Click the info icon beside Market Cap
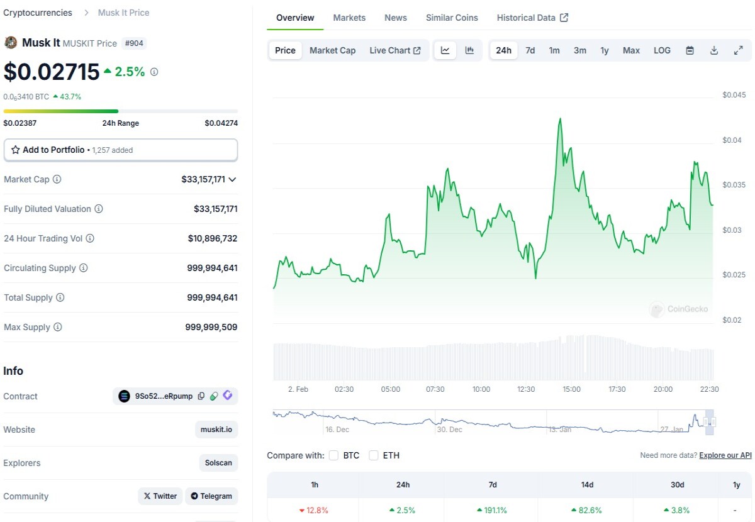The image size is (755, 522). pyautogui.click(x=57, y=179)
